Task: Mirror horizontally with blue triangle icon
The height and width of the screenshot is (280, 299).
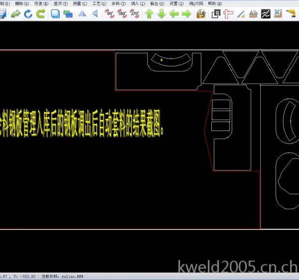Action: pyautogui.click(x=82, y=14)
